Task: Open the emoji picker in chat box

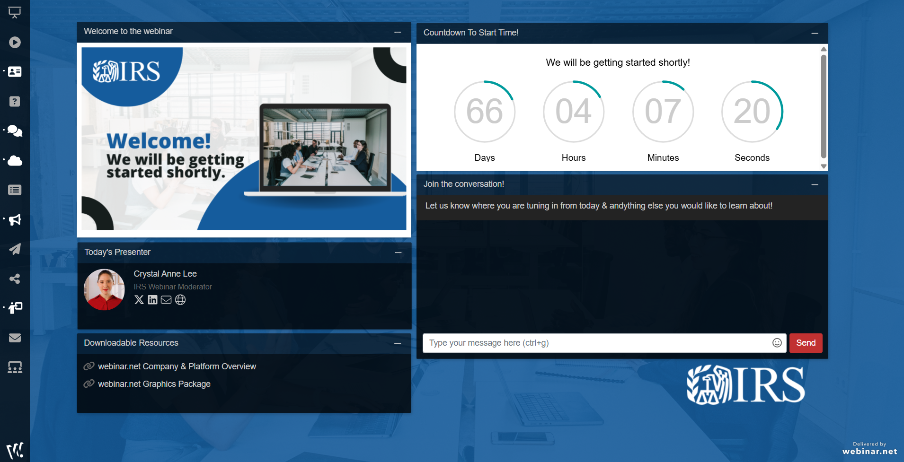Action: (777, 343)
